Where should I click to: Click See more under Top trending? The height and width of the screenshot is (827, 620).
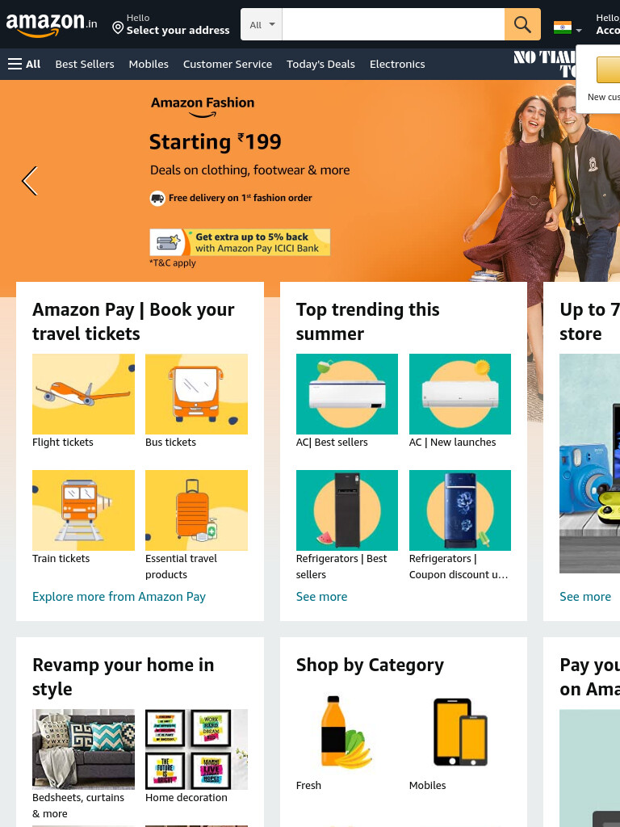pyautogui.click(x=321, y=597)
